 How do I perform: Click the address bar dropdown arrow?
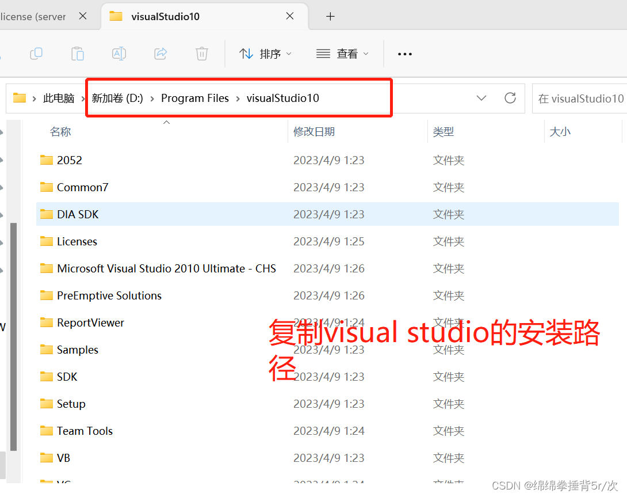click(481, 98)
